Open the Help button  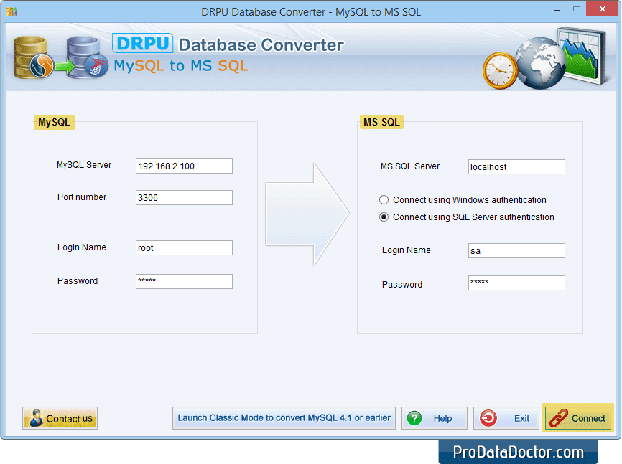435,418
